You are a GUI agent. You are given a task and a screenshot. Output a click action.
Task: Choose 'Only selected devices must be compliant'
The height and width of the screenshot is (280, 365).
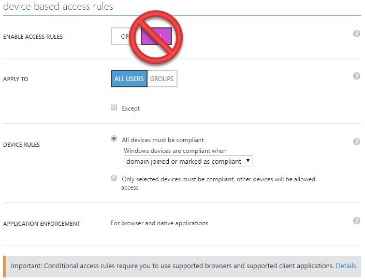click(x=114, y=178)
